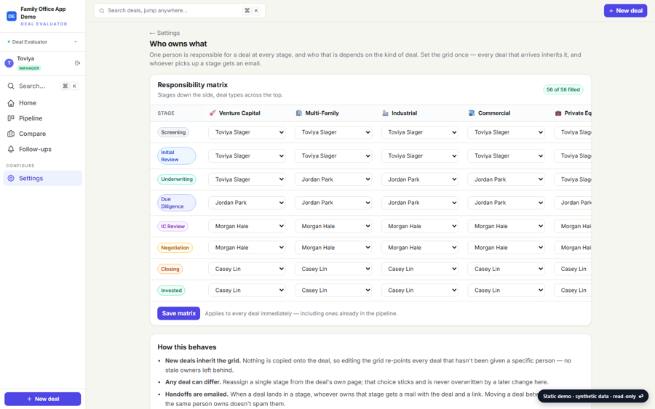Click the IC Review stage pill
The height and width of the screenshot is (409, 655).
173,227
